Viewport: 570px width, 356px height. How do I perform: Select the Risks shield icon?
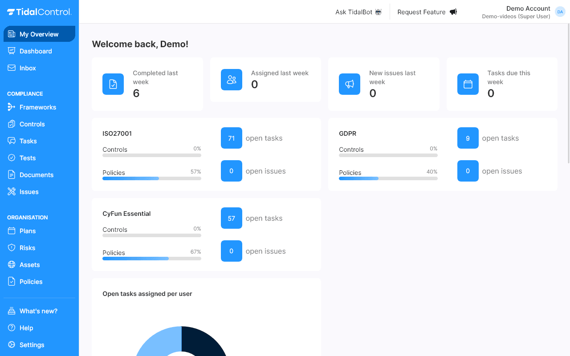click(x=11, y=248)
